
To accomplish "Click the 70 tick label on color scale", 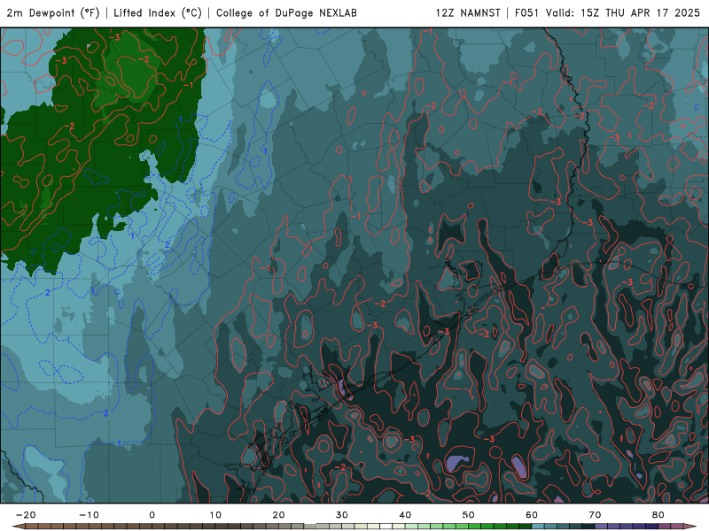I will 595,515.
